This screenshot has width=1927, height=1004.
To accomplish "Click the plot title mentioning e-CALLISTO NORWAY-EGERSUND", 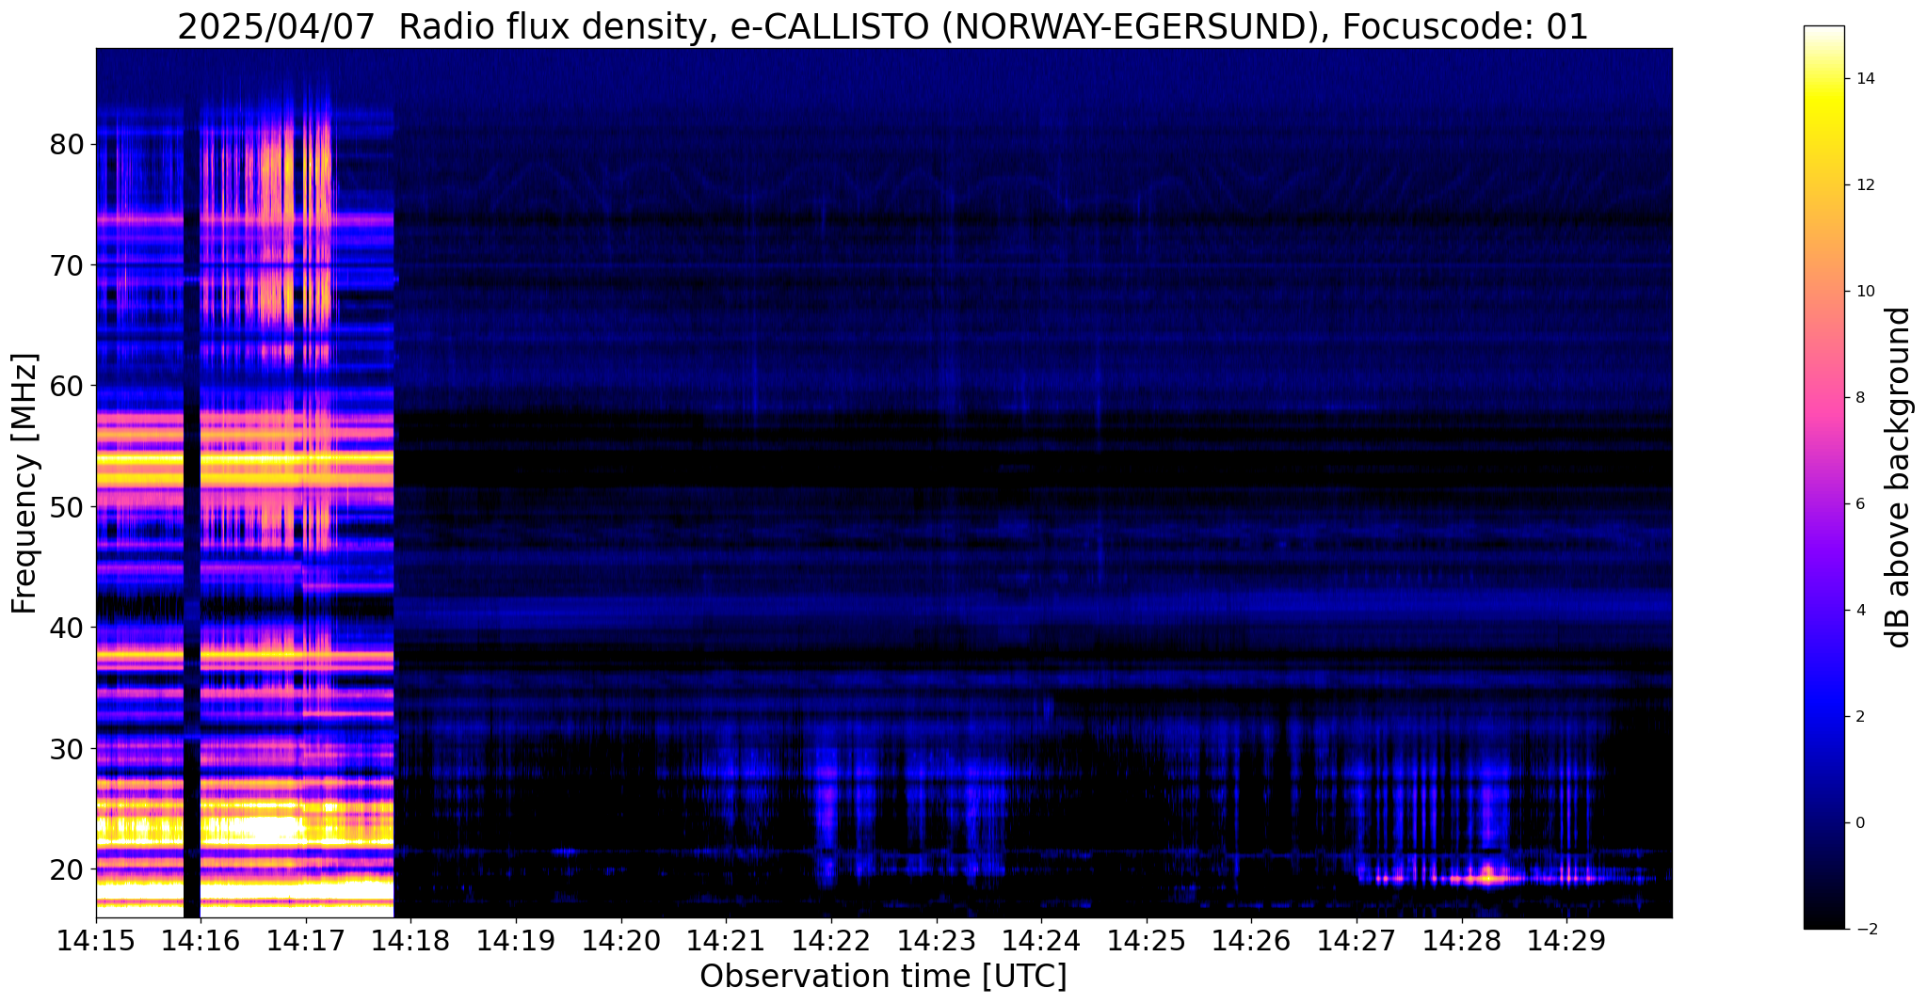I will coord(883,26).
